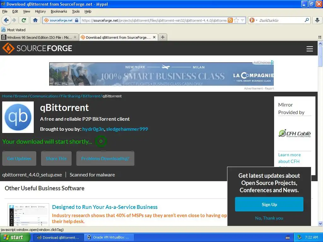The image size is (323, 242).
Task: Open a new tab with the plus button
Action: click(x=163, y=37)
